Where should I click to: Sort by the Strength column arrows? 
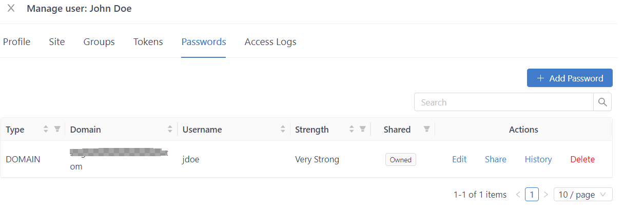pyautogui.click(x=352, y=130)
